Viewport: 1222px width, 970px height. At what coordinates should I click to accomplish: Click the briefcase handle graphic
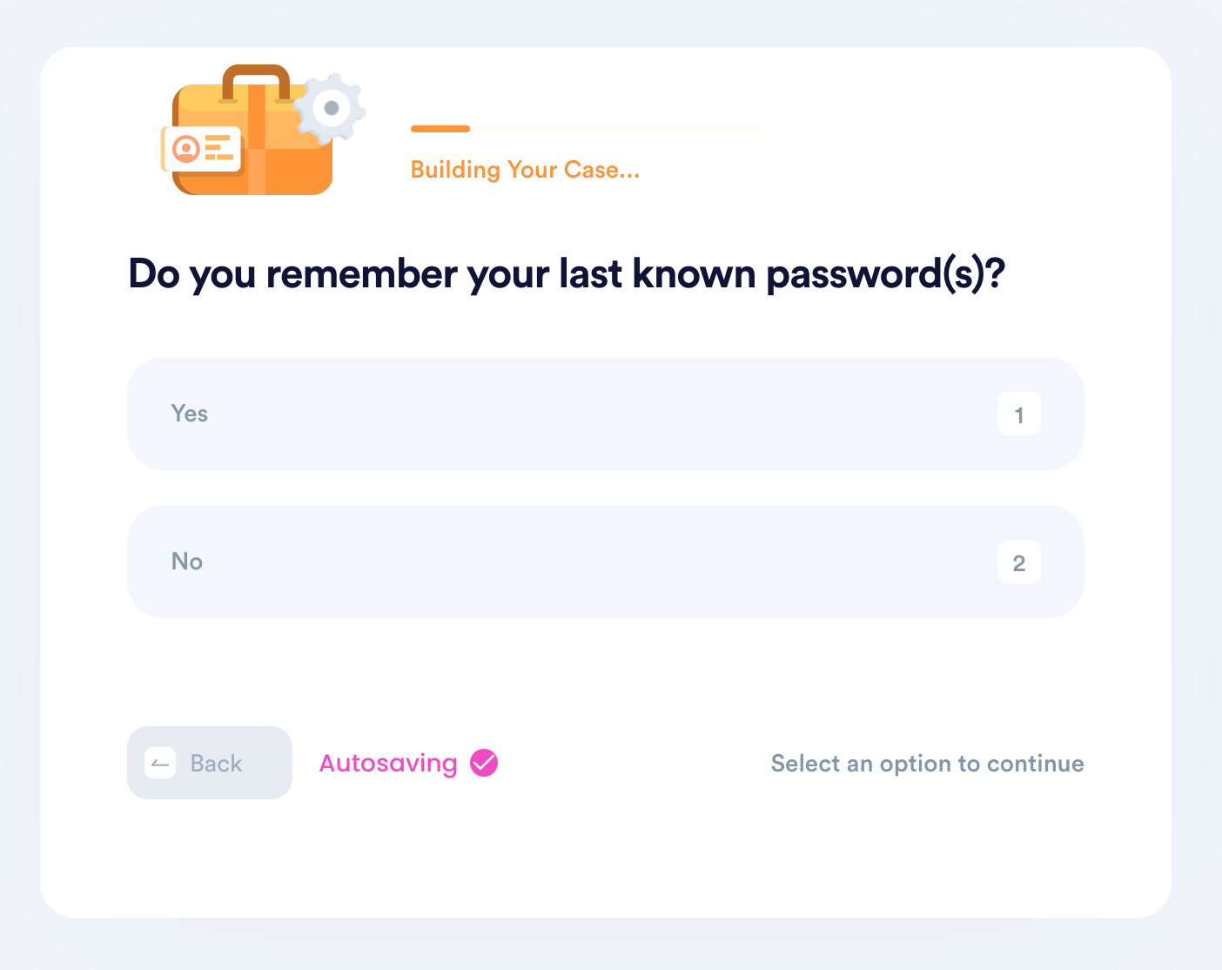[x=256, y=83]
